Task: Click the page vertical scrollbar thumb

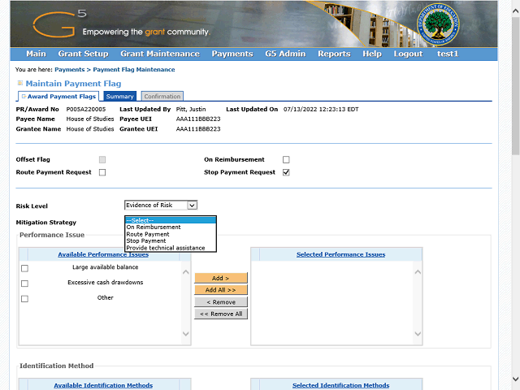Action: 515,85
